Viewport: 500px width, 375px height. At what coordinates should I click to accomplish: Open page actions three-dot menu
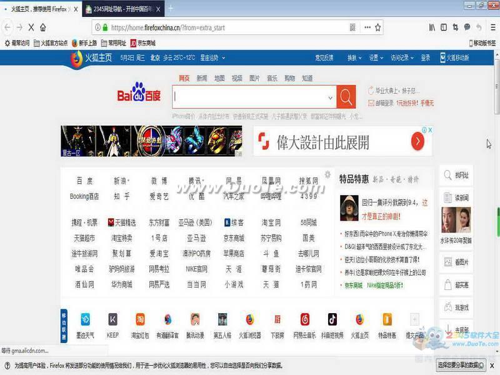pos(367,27)
